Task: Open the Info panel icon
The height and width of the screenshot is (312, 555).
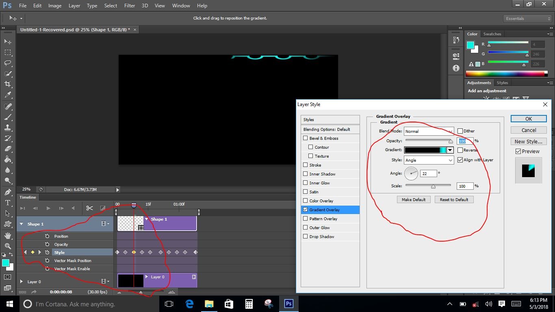Action: (x=455, y=68)
